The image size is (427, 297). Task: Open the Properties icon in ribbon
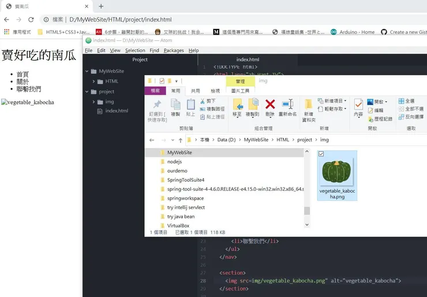click(358, 104)
